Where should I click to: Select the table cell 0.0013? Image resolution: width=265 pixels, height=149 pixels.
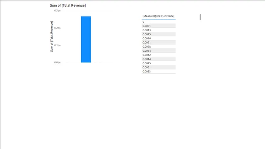click(x=159, y=30)
